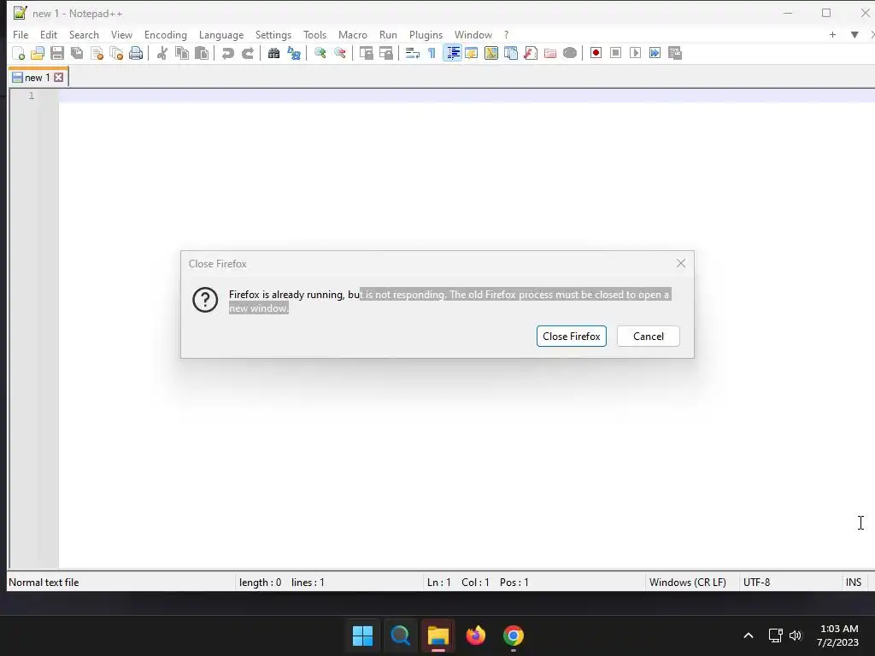Open the Macro menu
Viewport: 875px width, 656px height.
353,34
